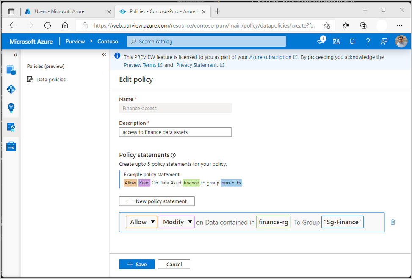Image resolution: width=412 pixels, height=279 pixels.
Task: Open Data map sidebar icon
Action: [11, 89]
